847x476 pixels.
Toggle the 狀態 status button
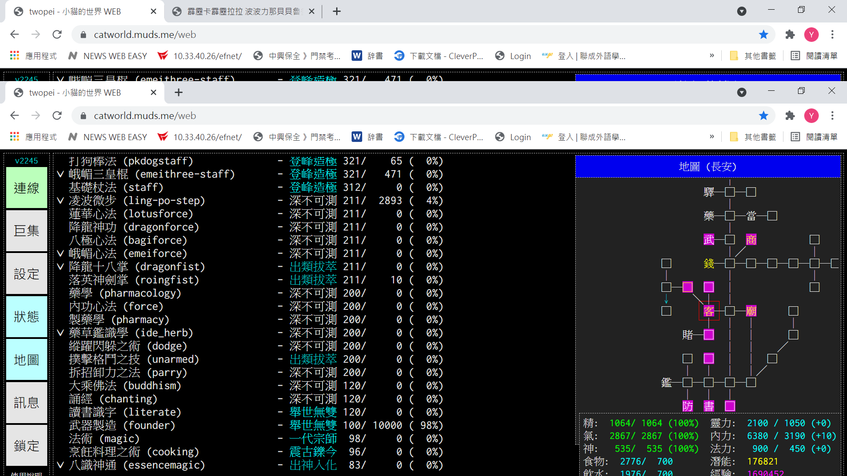[26, 316]
